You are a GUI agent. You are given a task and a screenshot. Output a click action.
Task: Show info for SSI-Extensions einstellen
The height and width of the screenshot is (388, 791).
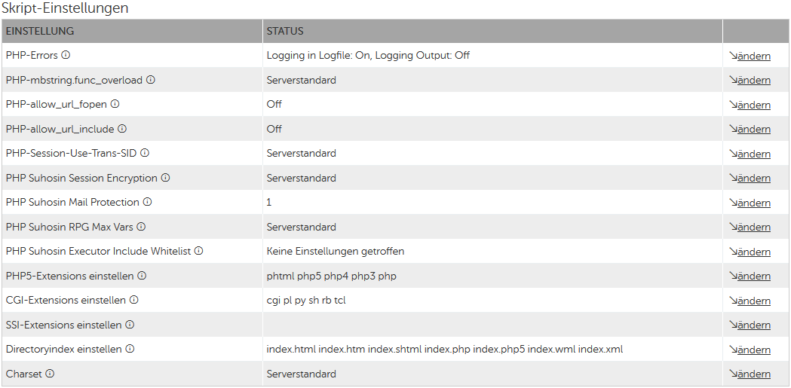coord(130,325)
